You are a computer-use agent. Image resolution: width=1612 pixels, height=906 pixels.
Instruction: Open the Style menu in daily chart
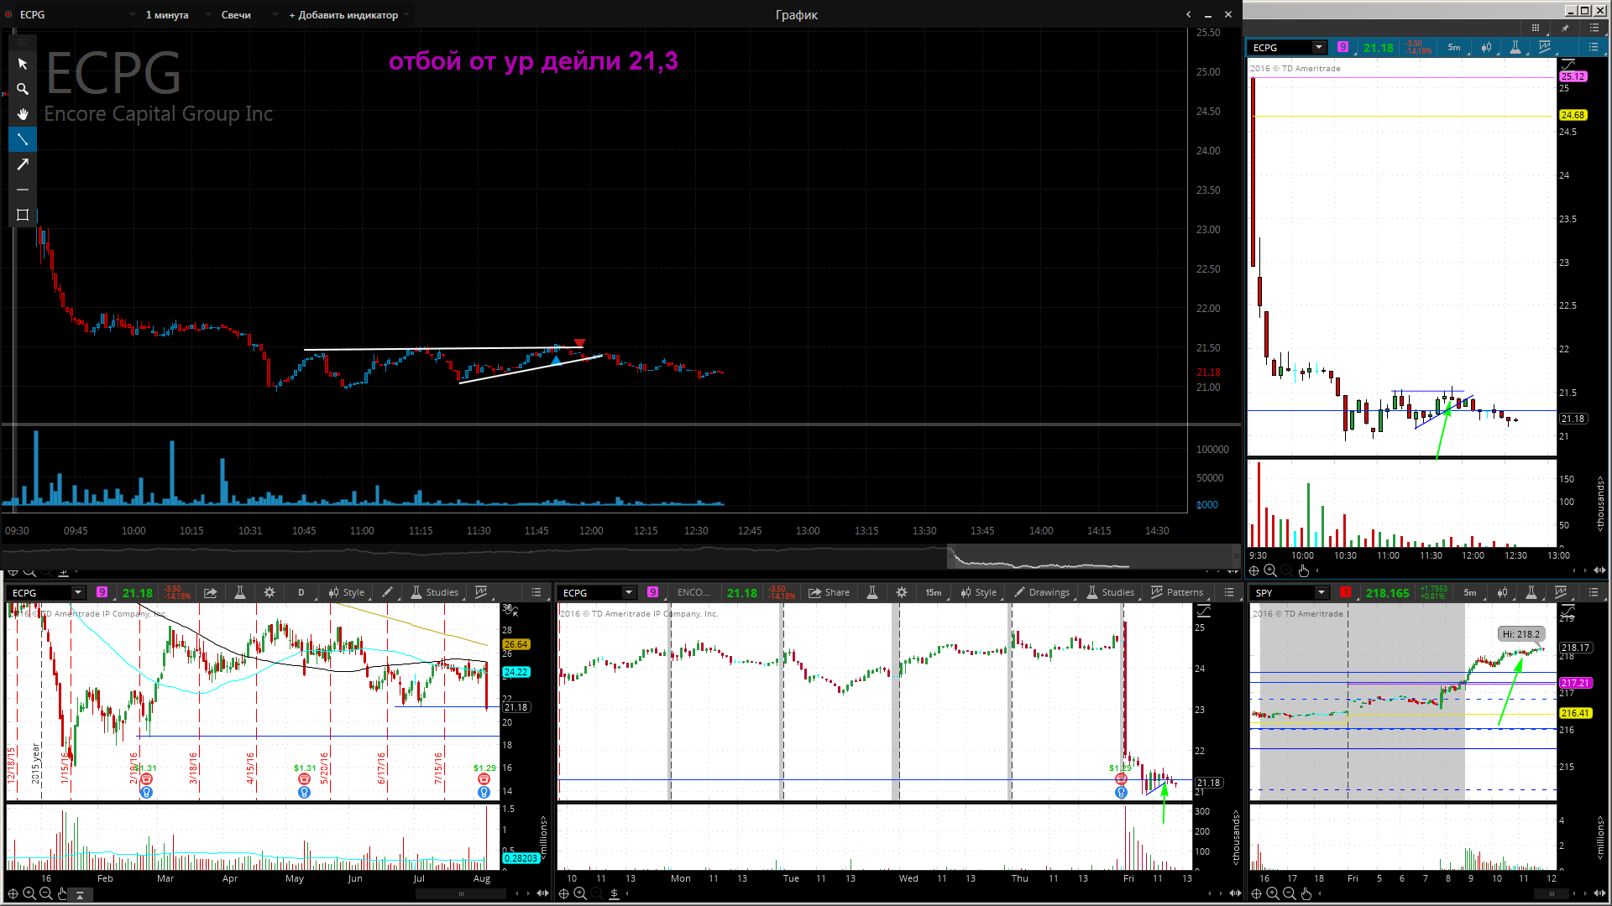coord(347,592)
